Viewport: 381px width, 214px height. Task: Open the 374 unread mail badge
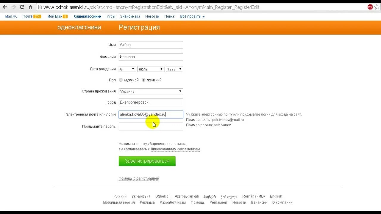(x=37, y=17)
